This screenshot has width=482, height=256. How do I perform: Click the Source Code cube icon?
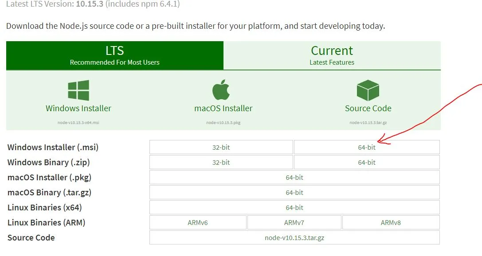(x=368, y=90)
